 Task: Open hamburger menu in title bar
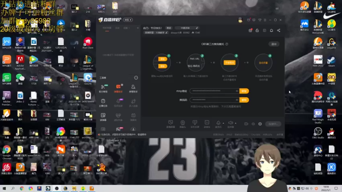[265, 20]
